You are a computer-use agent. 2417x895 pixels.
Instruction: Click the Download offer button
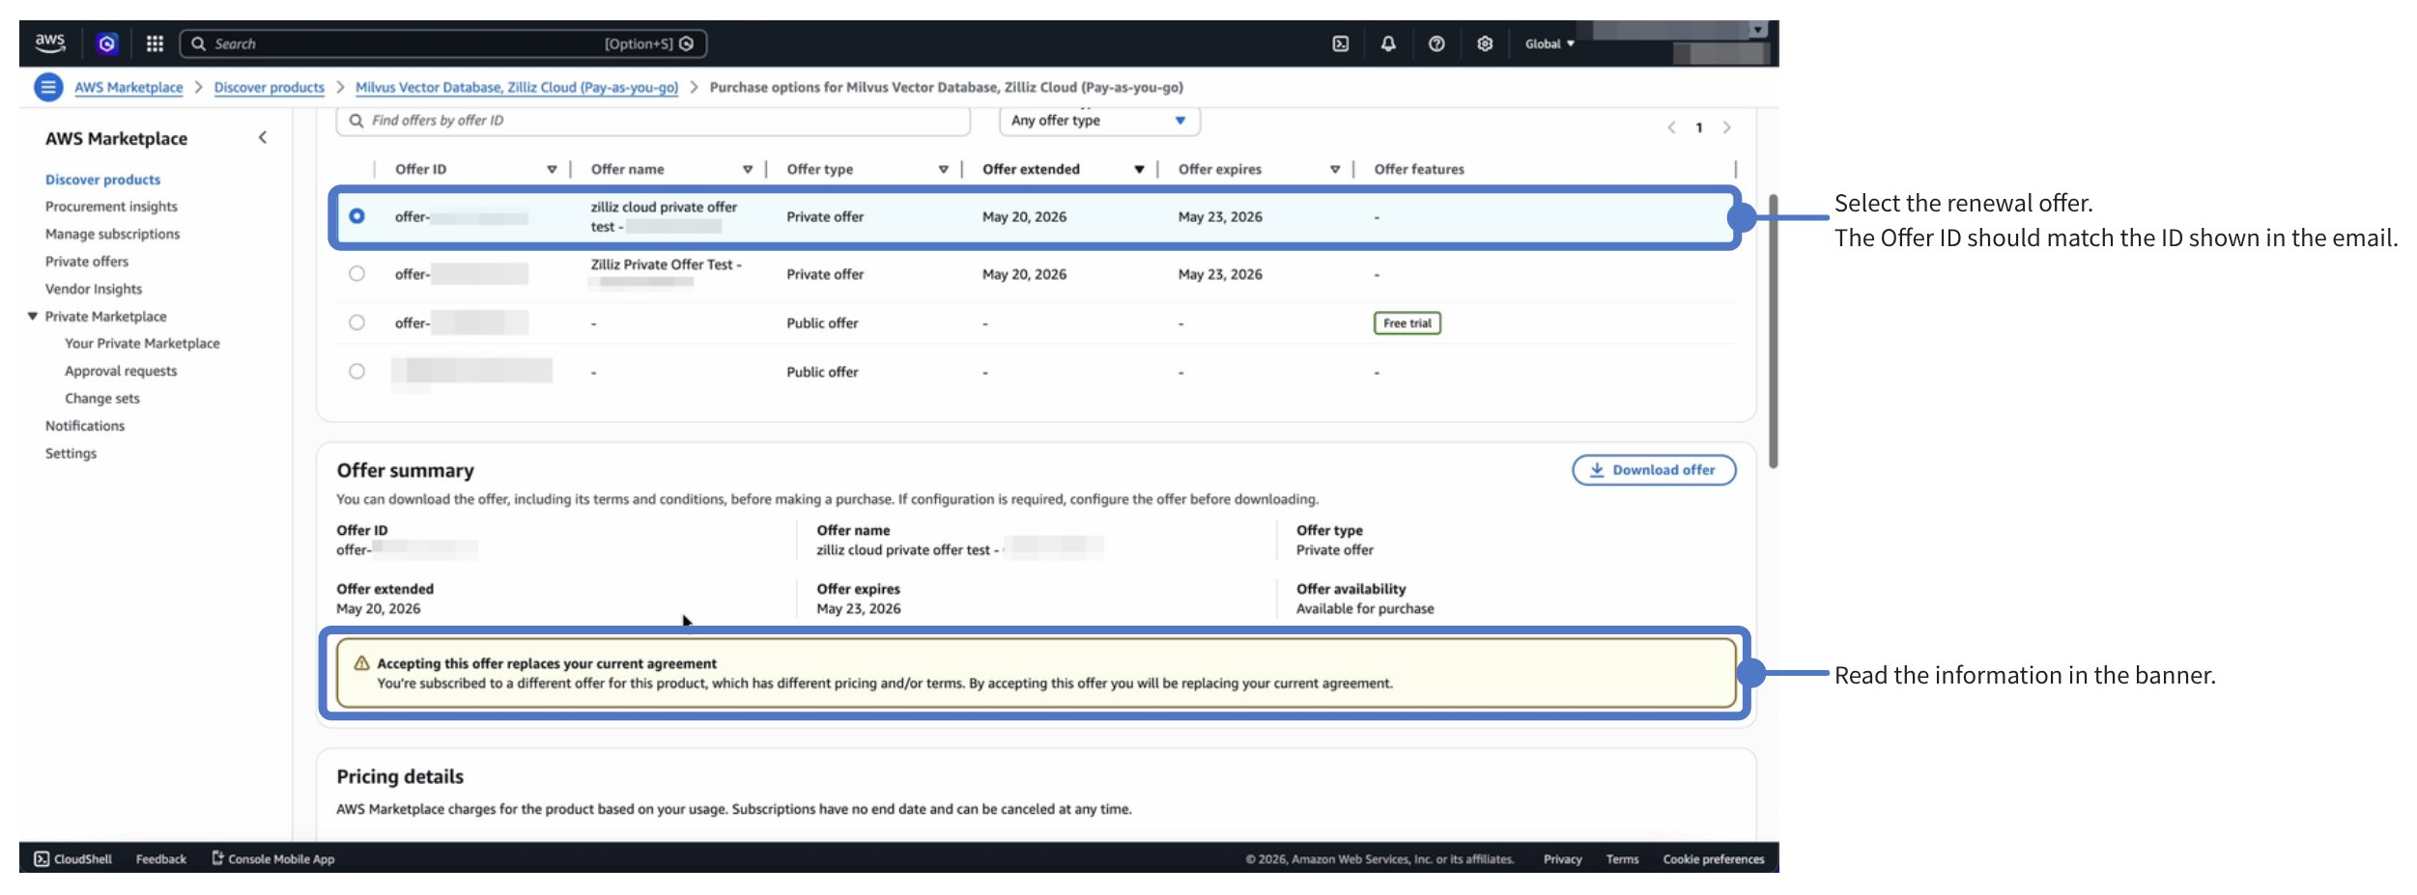(1654, 470)
